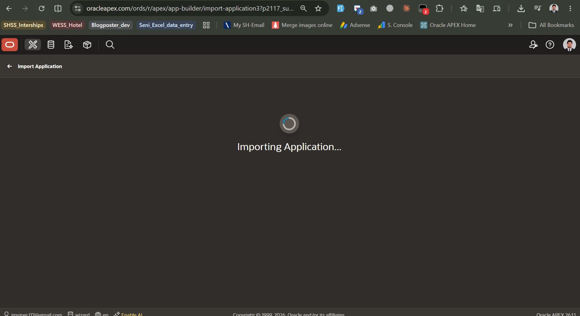This screenshot has width=580, height=316.
Task: Open the globe extension icon
Action: click(390, 8)
